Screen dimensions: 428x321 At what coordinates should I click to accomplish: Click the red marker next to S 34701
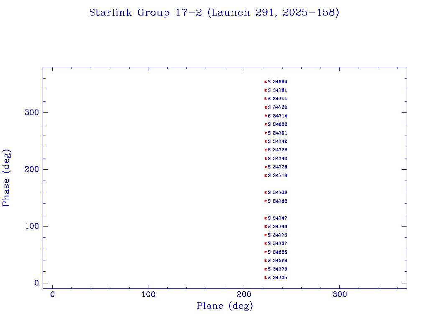[x=266, y=133]
